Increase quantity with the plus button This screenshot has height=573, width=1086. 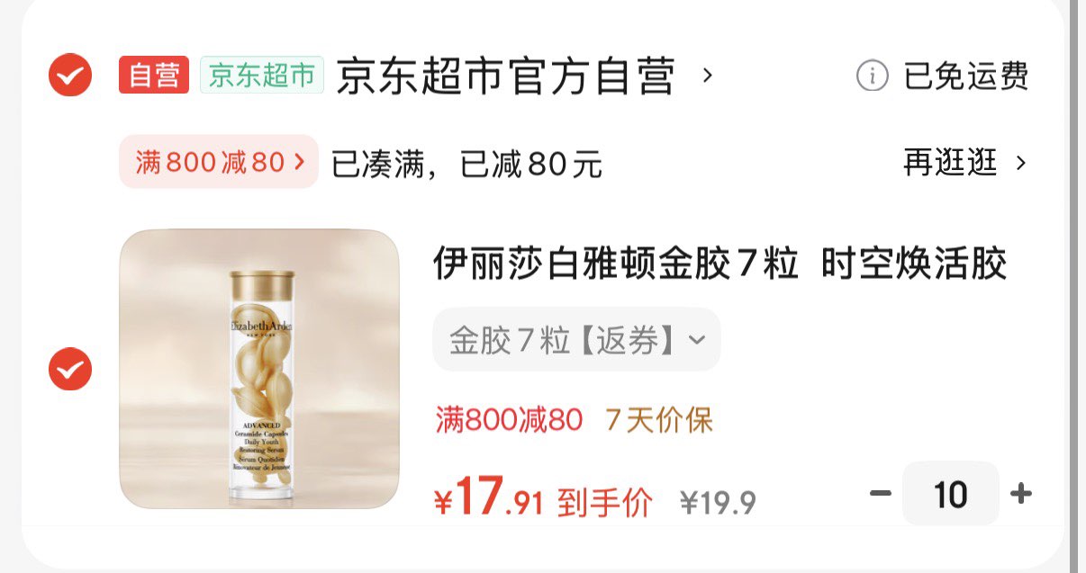(1020, 494)
